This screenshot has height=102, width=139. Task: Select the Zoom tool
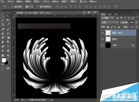8,55
